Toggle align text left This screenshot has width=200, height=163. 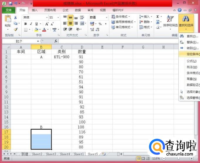[65, 23]
